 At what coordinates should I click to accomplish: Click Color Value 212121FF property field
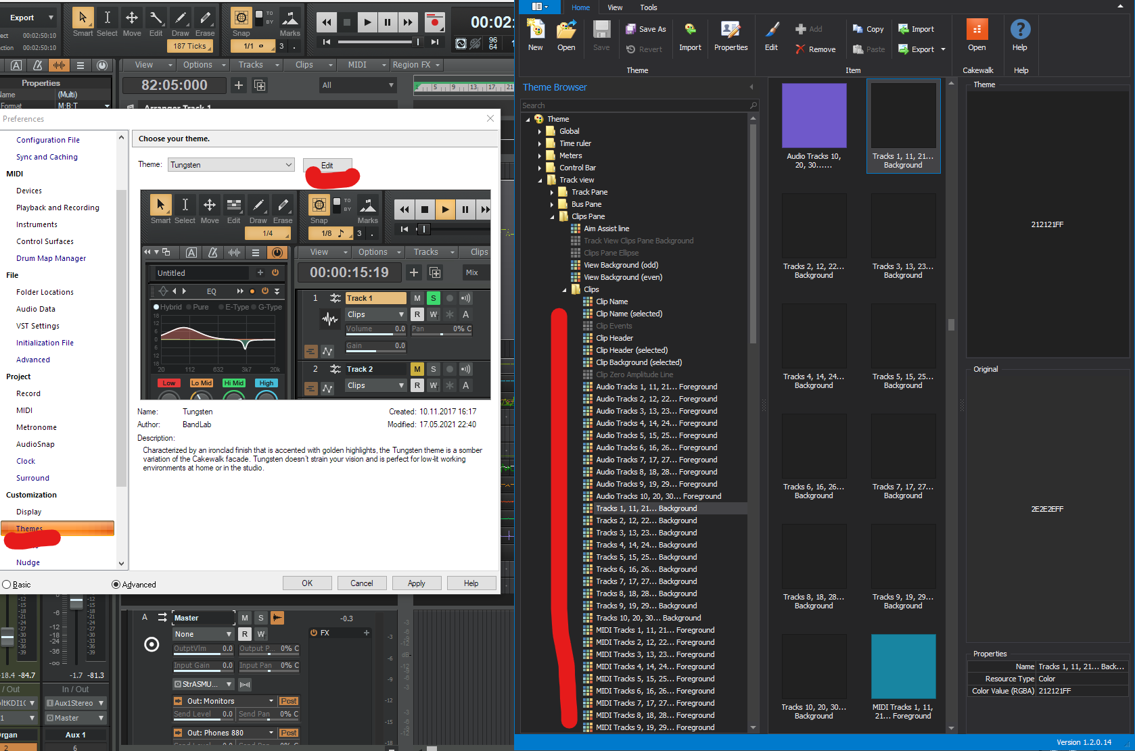(1081, 691)
